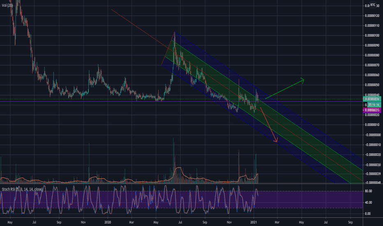This screenshot has height=226, width=383.
Task: Click the bar countdown timer 05:16:16
Action: (x=374, y=104)
